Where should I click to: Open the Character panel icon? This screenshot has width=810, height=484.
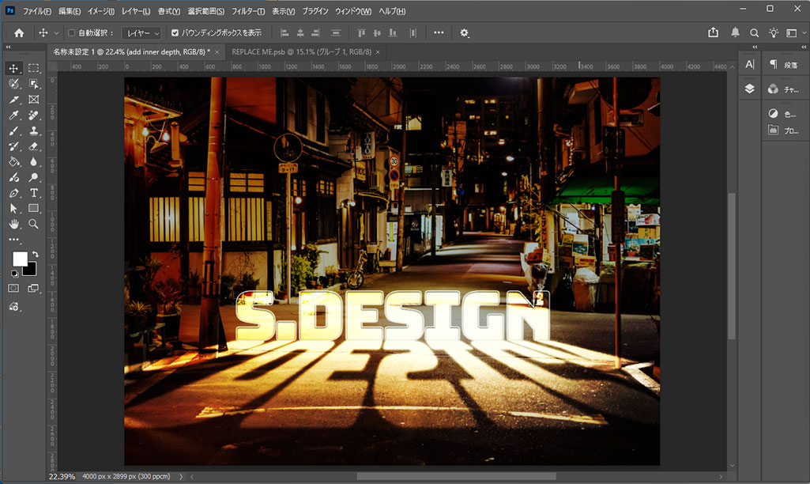(x=749, y=64)
